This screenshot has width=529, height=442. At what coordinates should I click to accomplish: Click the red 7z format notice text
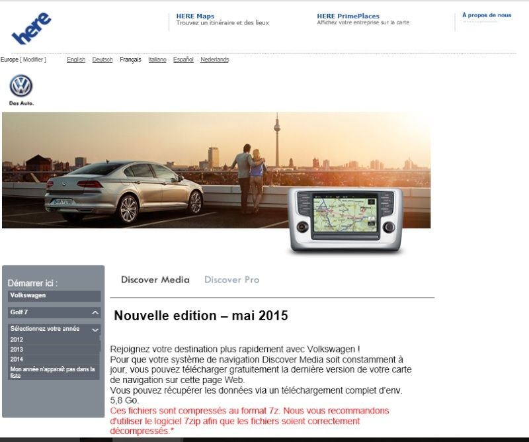249,421
